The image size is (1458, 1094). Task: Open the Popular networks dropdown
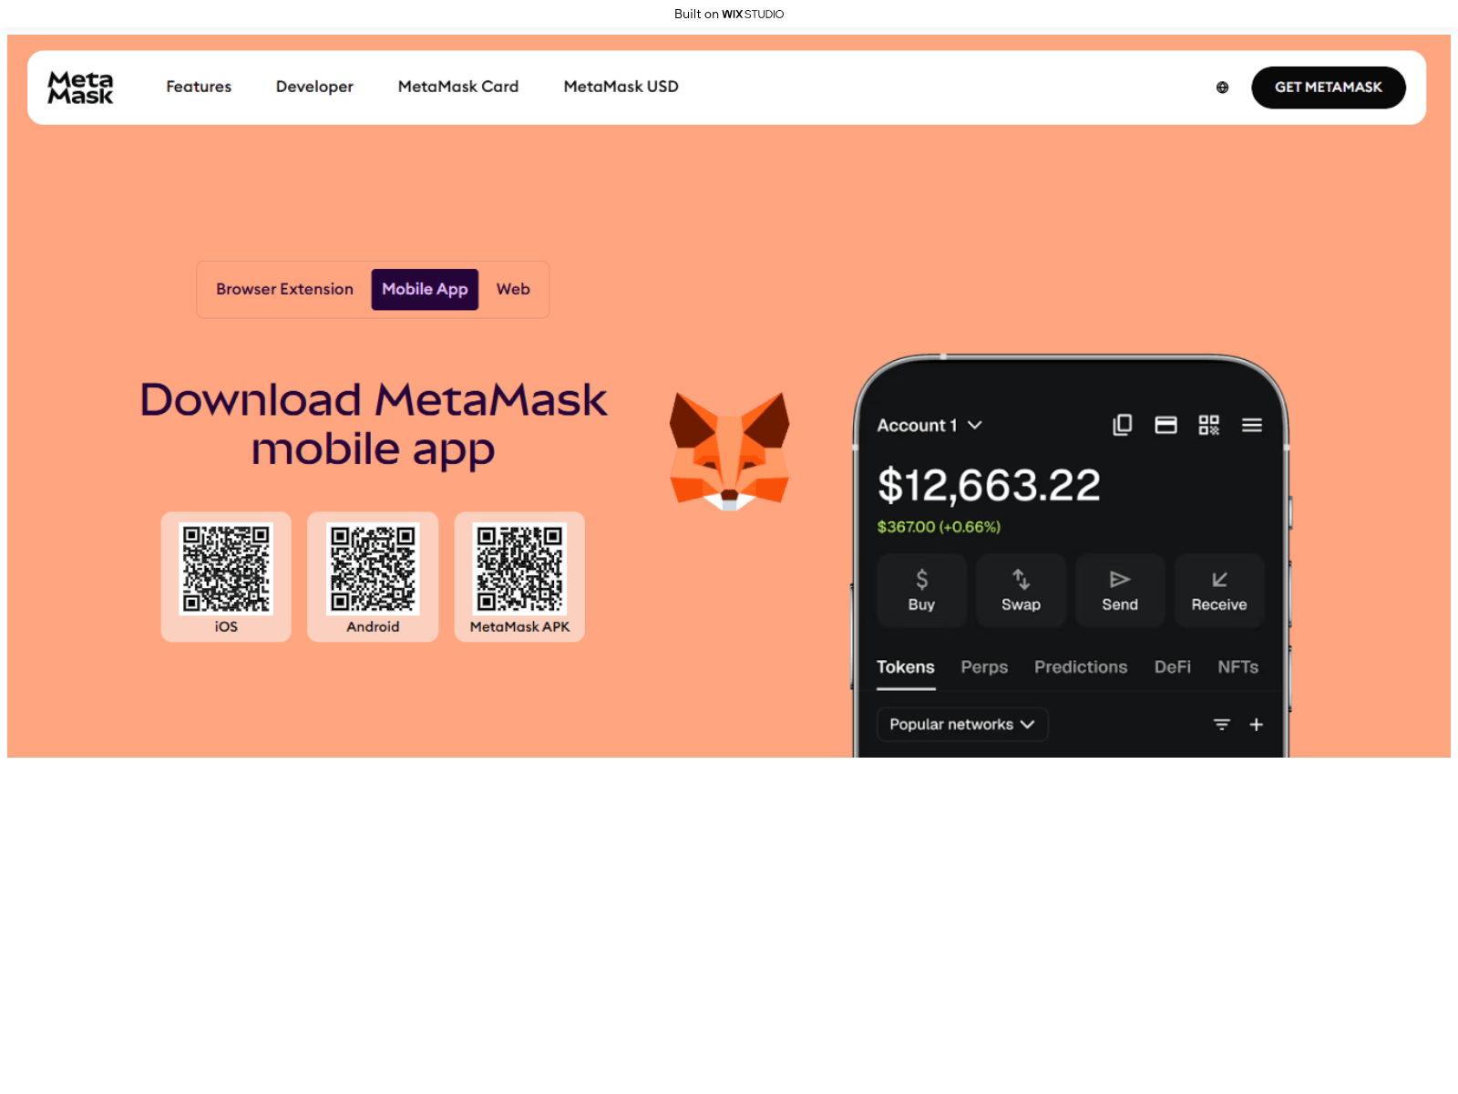point(962,724)
